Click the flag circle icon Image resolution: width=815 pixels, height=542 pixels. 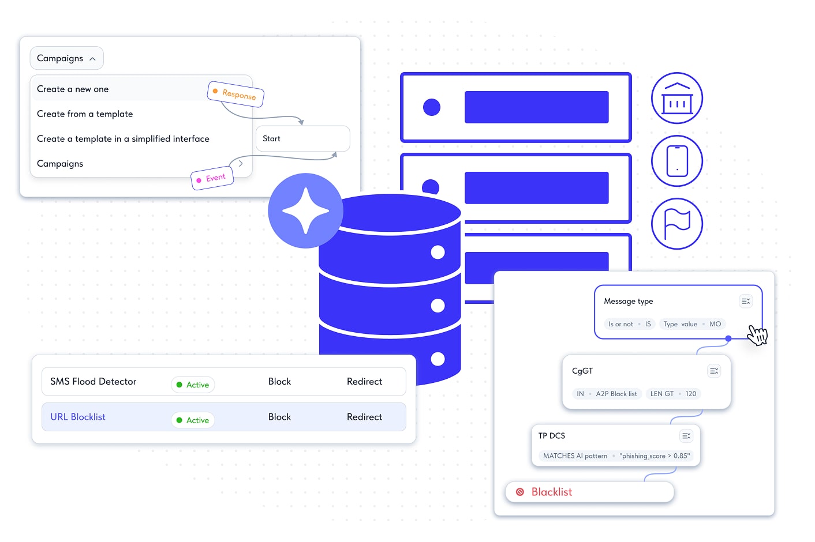pos(676,224)
